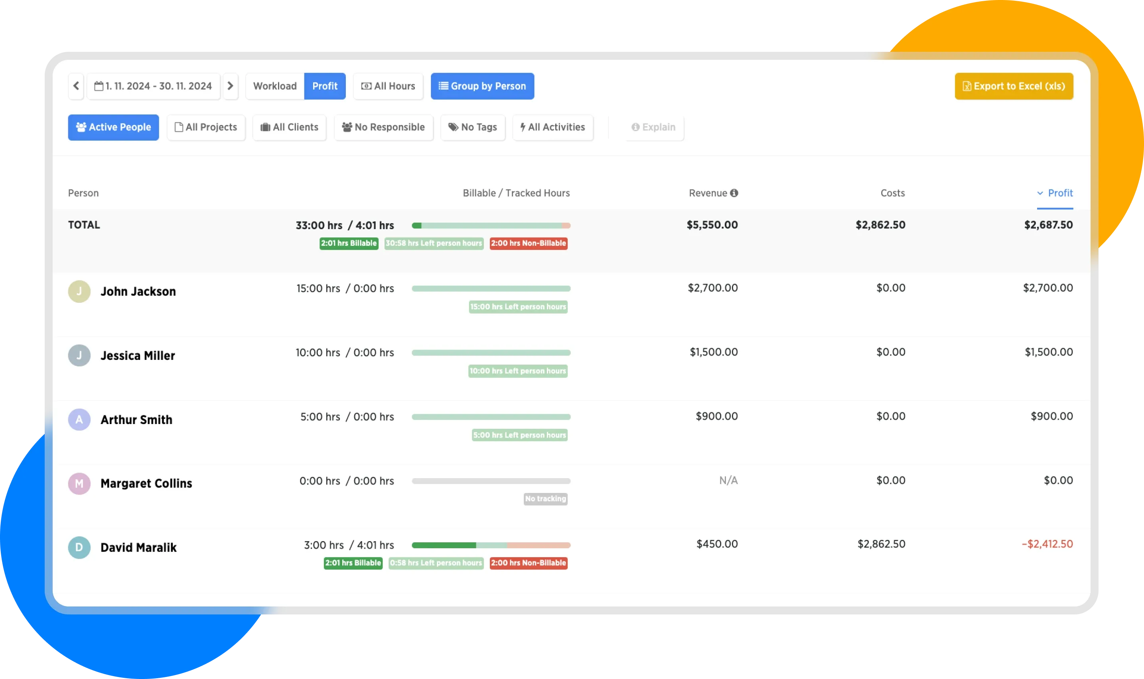Viewport: 1144px width, 679px height.
Task: Click Costs column header
Action: [x=892, y=193]
